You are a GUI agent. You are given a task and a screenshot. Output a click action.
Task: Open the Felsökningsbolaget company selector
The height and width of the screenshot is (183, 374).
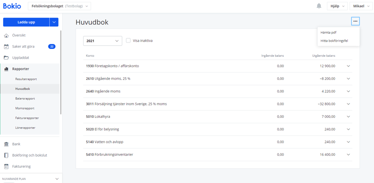pos(60,6)
